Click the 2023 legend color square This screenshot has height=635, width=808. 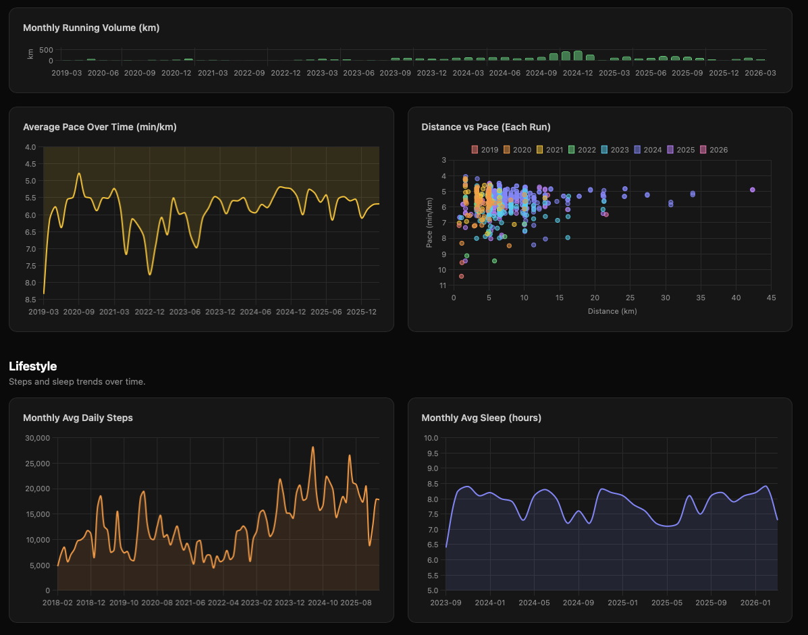[x=605, y=150]
